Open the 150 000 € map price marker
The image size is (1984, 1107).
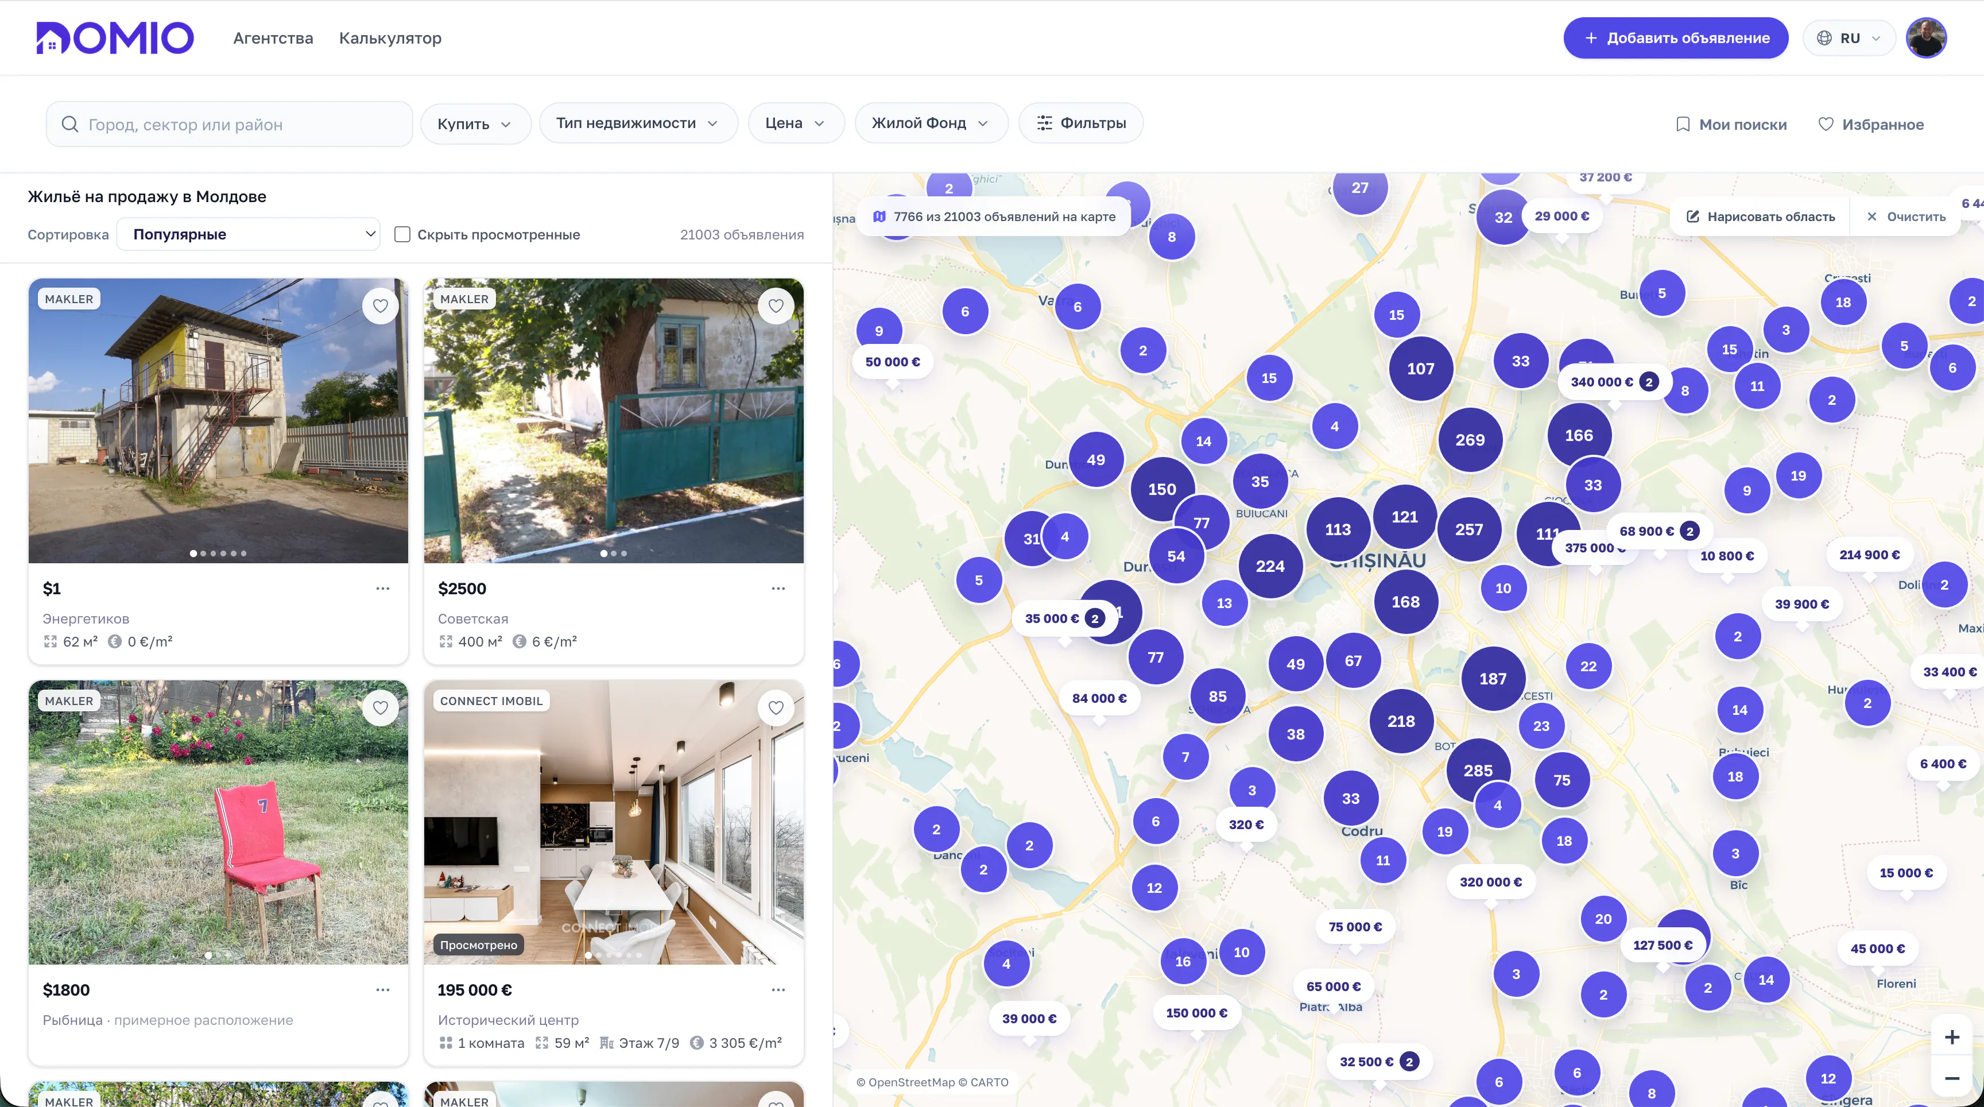pos(1196,1013)
